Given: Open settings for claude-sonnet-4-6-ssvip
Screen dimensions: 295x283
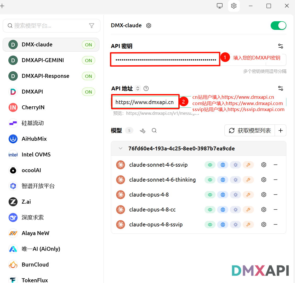Looking at the screenshot, I should [x=264, y=165].
